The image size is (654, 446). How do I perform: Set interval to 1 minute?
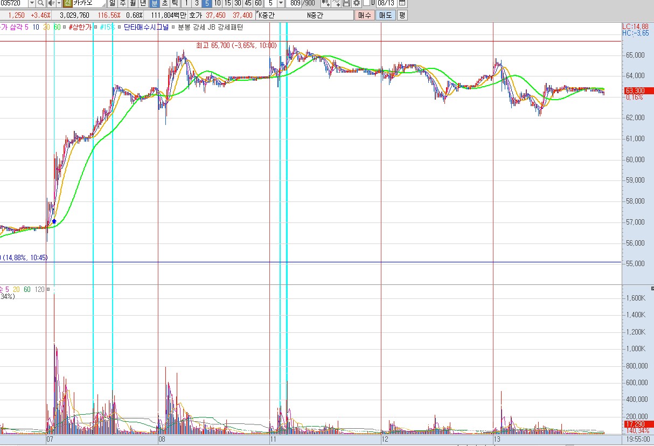(186, 3)
